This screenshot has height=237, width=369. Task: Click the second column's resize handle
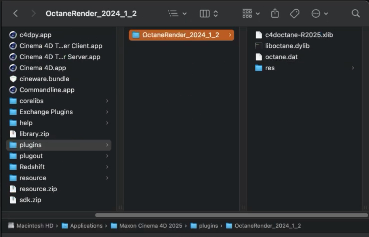click(243, 207)
